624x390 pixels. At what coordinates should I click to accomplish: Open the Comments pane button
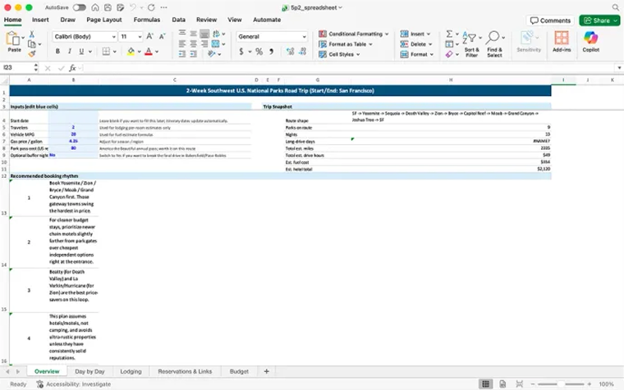(550, 20)
